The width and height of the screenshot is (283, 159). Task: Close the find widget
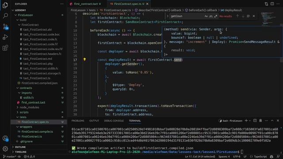click(254, 16)
